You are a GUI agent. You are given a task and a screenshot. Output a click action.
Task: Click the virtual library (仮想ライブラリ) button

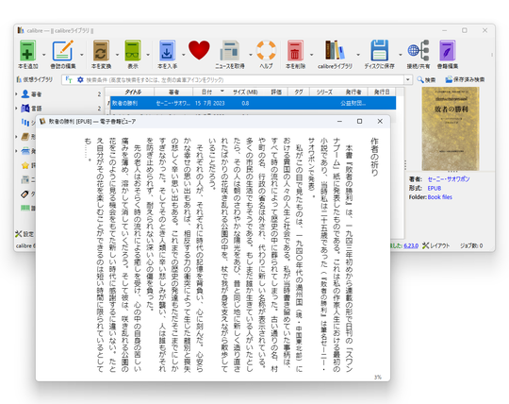click(35, 79)
